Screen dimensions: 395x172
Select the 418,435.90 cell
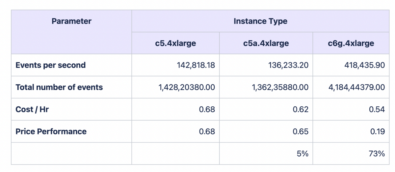(364, 65)
